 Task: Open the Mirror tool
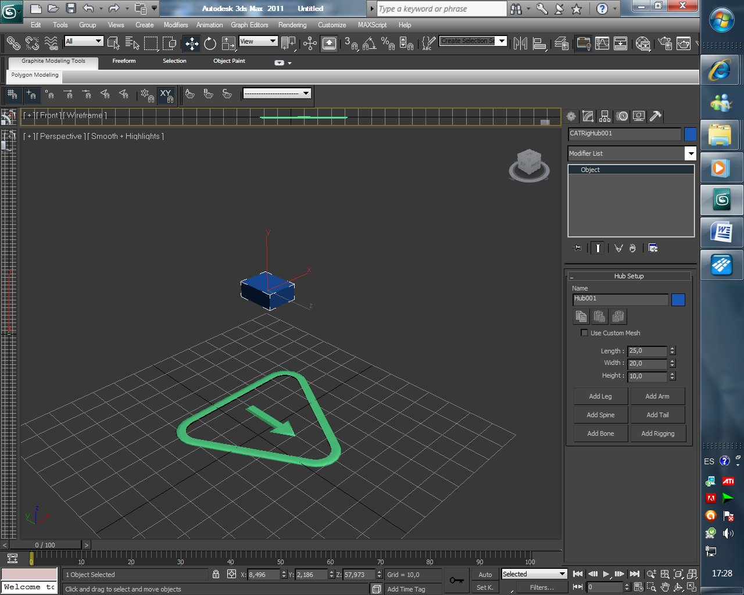[x=520, y=44]
